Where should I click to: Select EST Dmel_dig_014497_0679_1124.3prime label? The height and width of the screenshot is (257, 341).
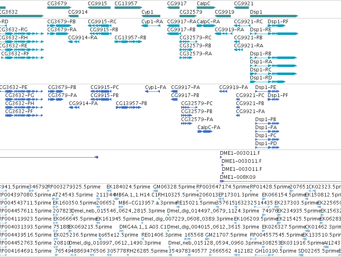click(x=213, y=211)
